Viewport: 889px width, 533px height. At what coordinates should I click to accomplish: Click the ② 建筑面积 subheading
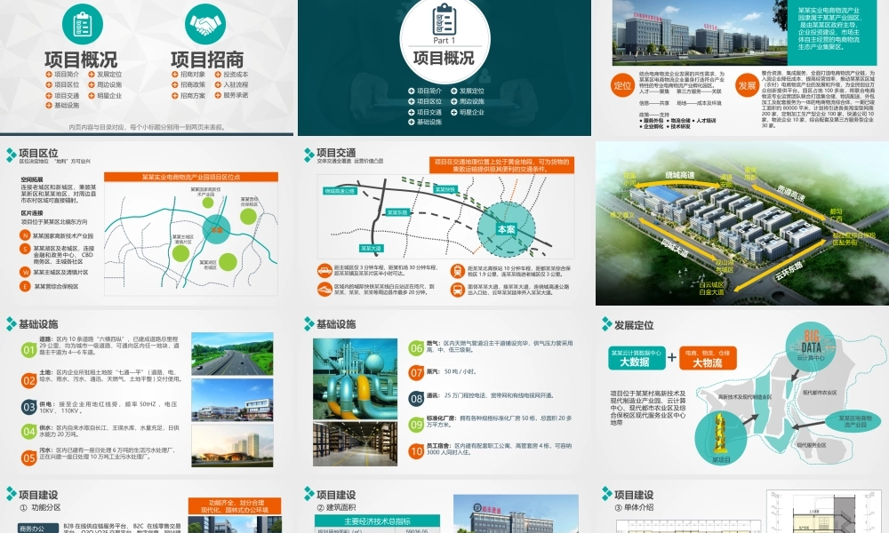(x=336, y=507)
